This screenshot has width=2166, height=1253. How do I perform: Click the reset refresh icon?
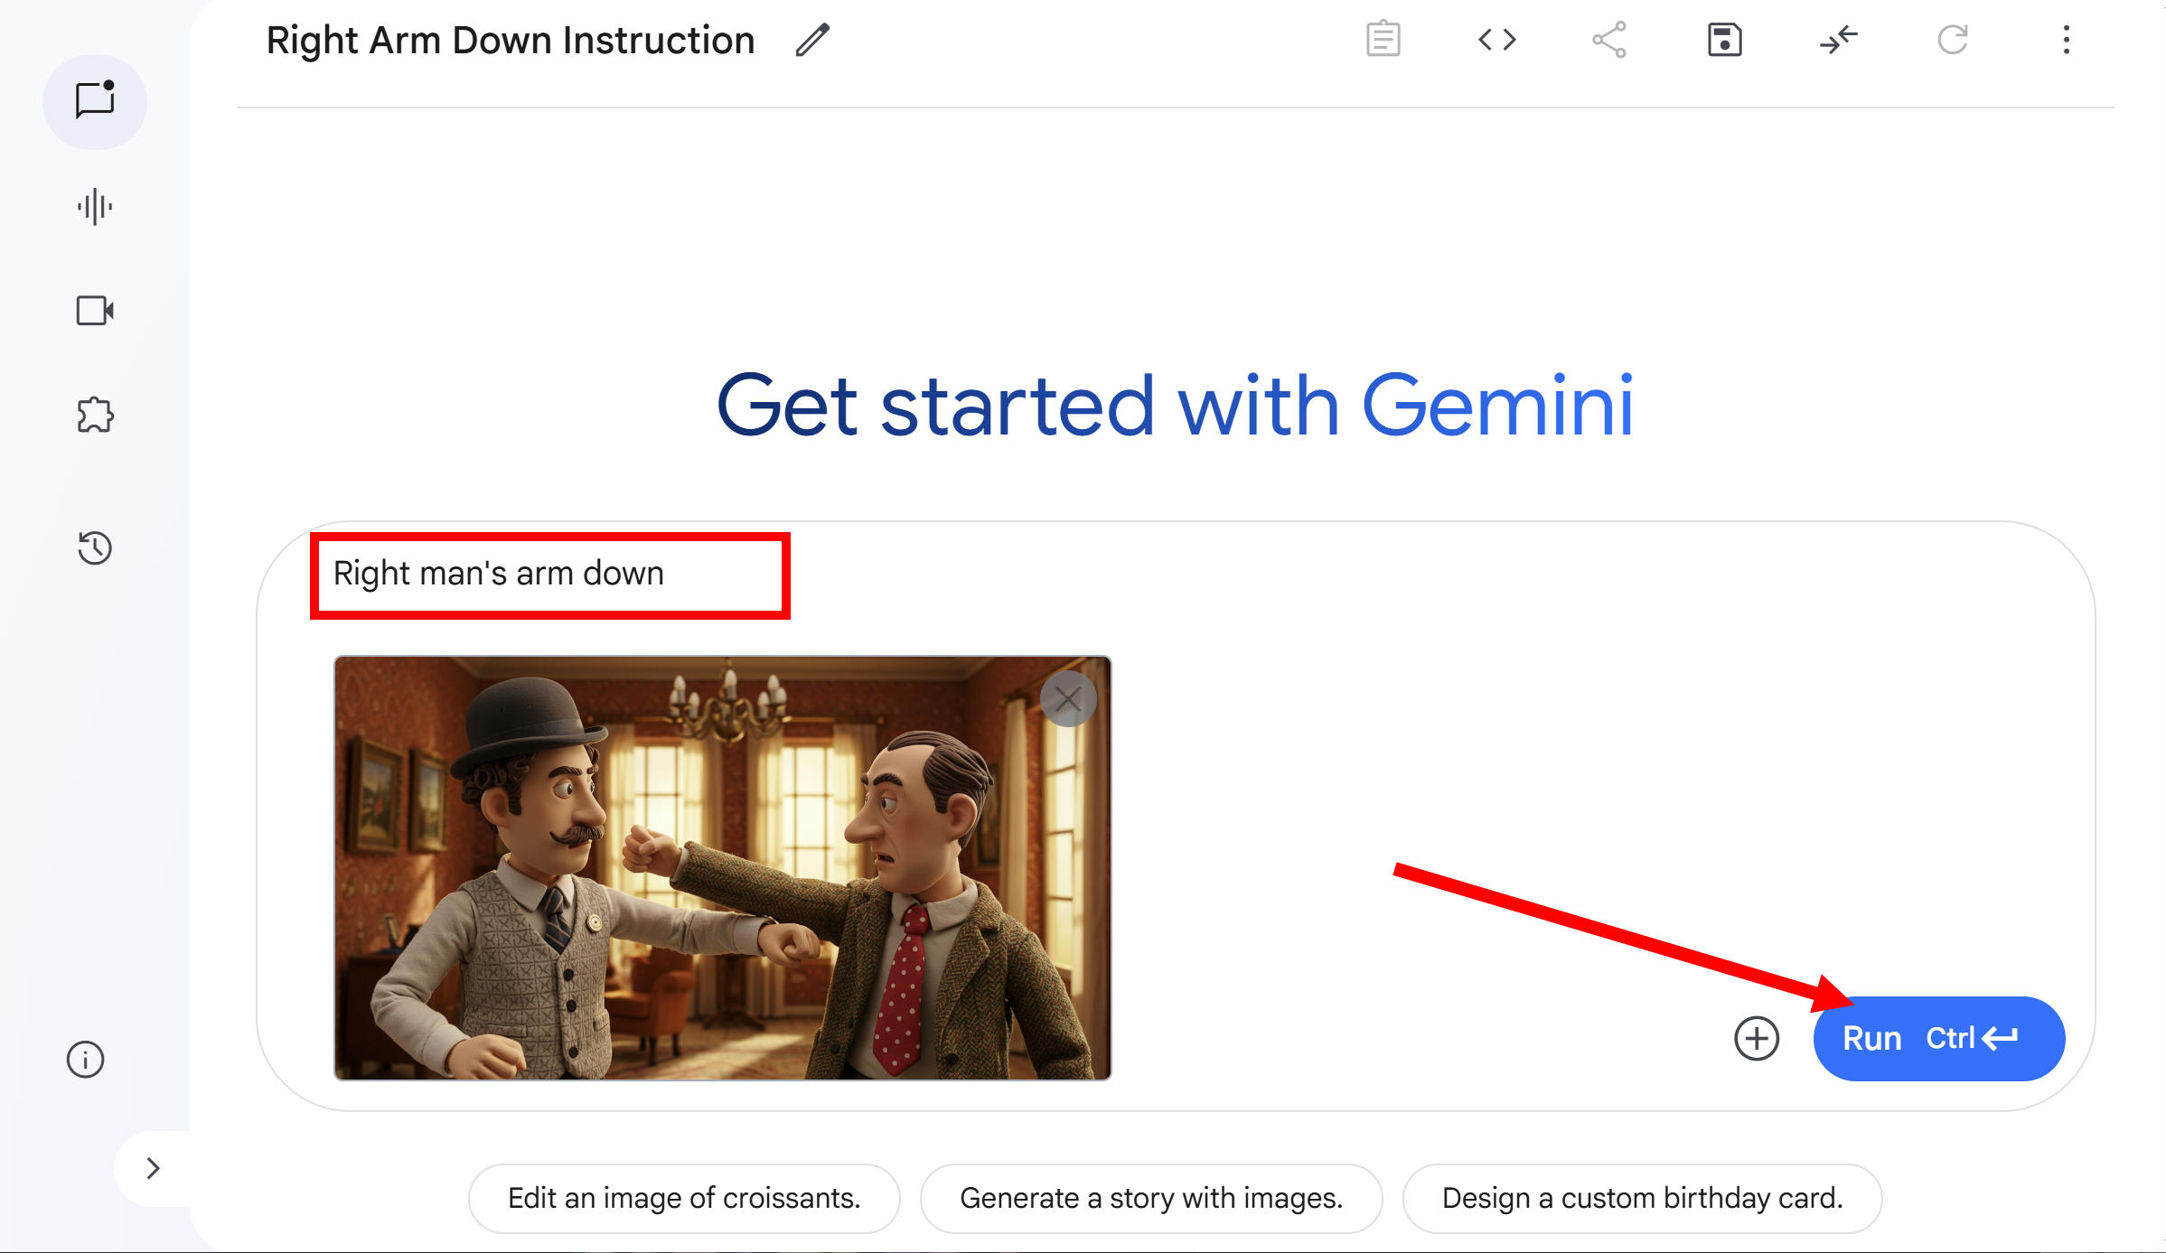click(x=1952, y=40)
